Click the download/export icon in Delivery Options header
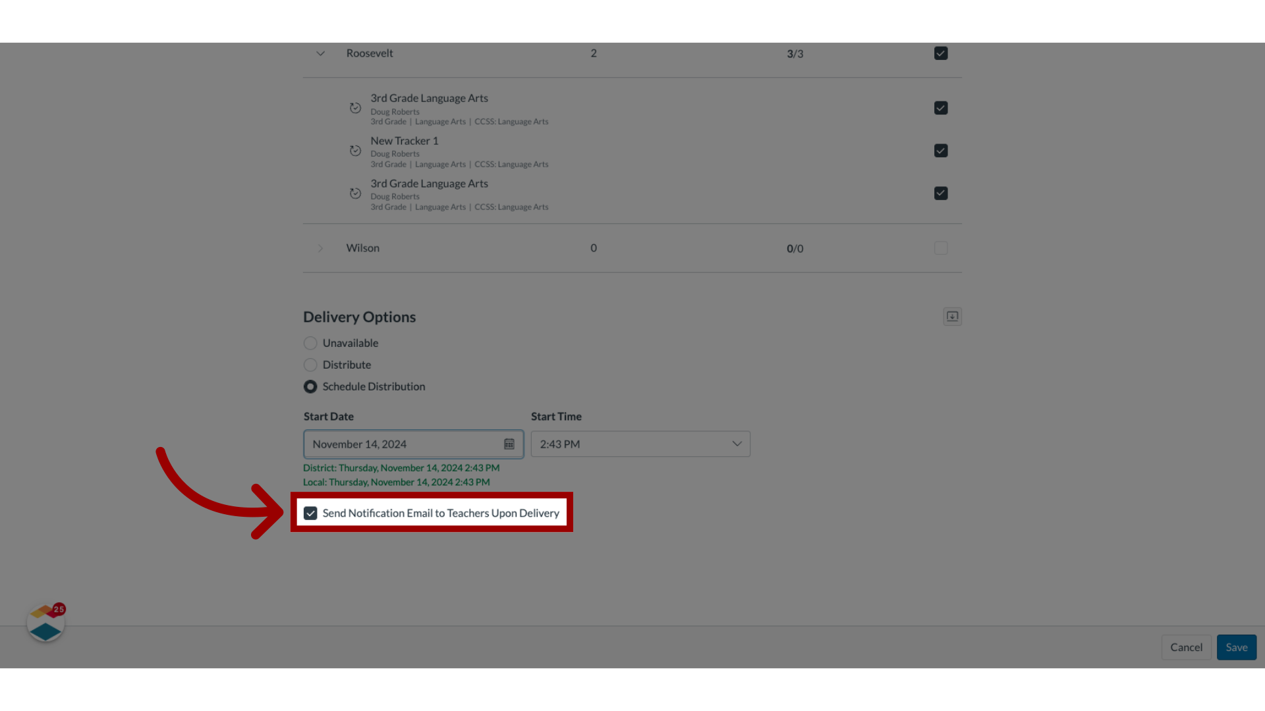 [x=952, y=316]
